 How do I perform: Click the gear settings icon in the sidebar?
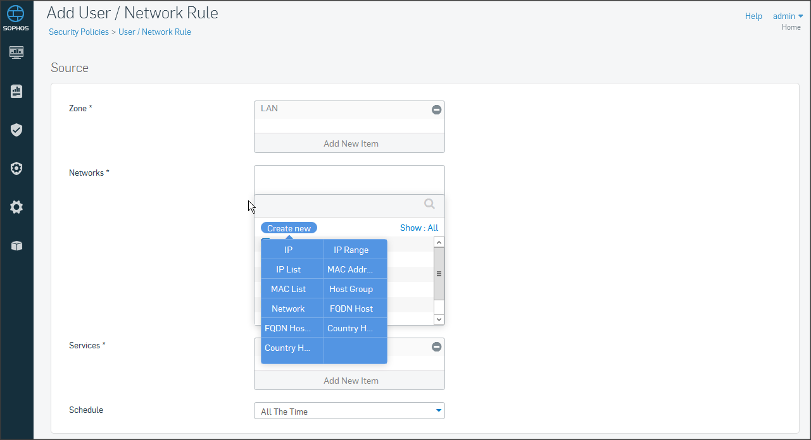tap(16, 207)
